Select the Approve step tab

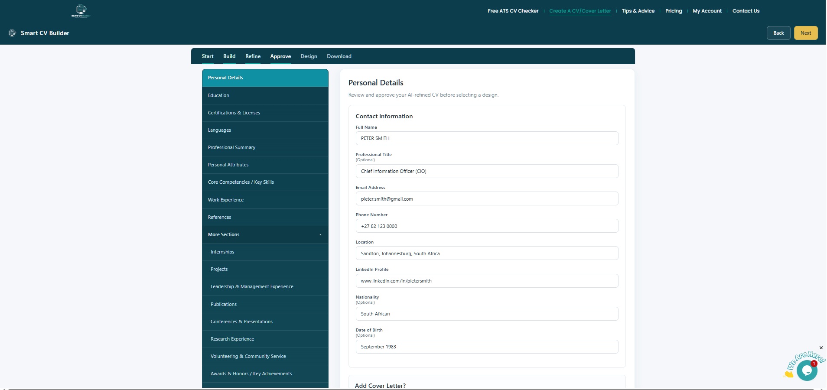click(280, 56)
